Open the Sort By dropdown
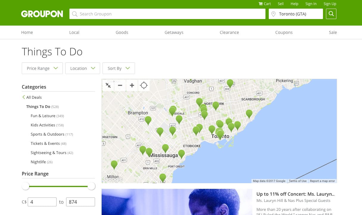 point(118,68)
